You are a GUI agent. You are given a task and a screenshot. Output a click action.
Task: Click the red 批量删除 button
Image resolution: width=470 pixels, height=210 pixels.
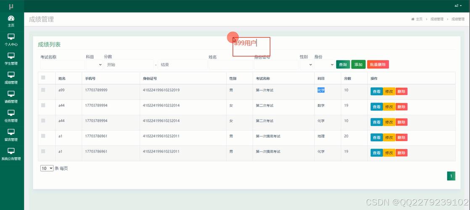(378, 64)
